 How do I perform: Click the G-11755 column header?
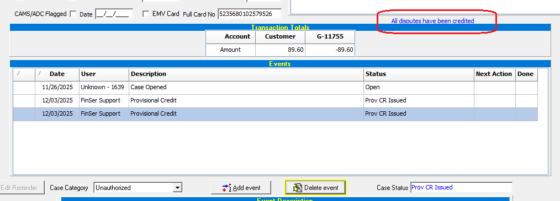[x=330, y=37]
